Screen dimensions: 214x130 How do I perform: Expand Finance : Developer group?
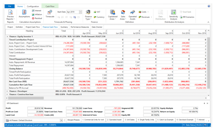point(7,91)
